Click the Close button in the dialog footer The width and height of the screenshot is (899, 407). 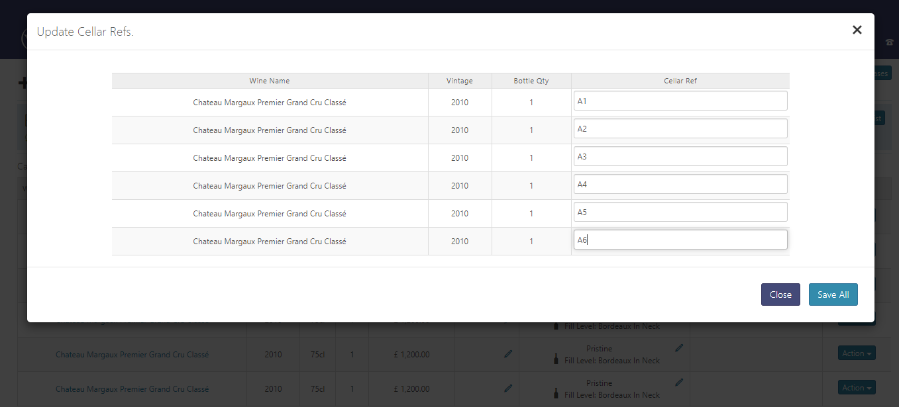pyautogui.click(x=780, y=294)
